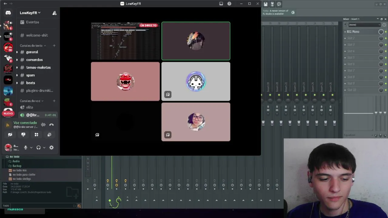Open the server icon with the 3 badge
This screenshot has height=218, width=388.
[8, 58]
